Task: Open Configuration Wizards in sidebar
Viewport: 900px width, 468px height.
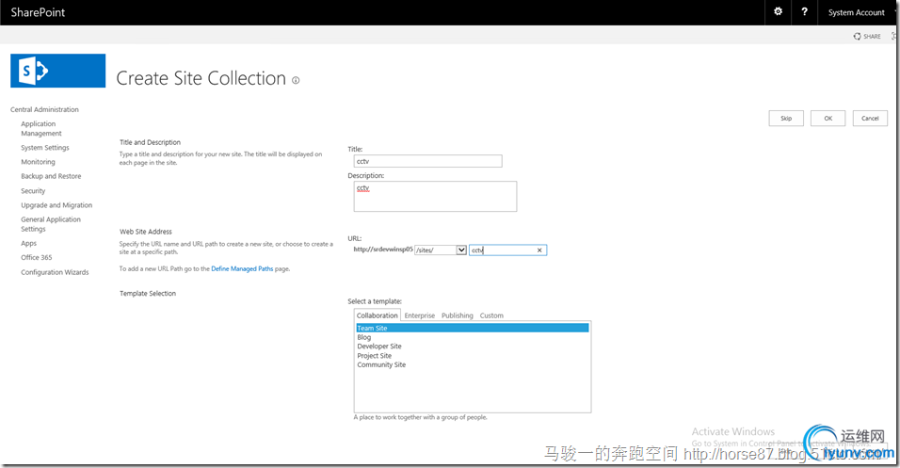Action: tap(55, 272)
